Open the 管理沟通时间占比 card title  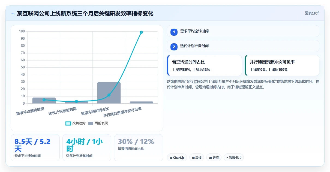point(188,62)
